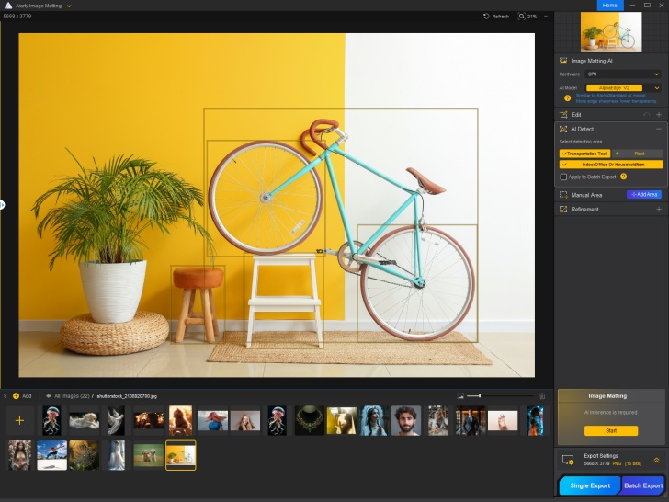
Task: Click the zoom magnifier icon at 21%
Action: click(x=522, y=17)
